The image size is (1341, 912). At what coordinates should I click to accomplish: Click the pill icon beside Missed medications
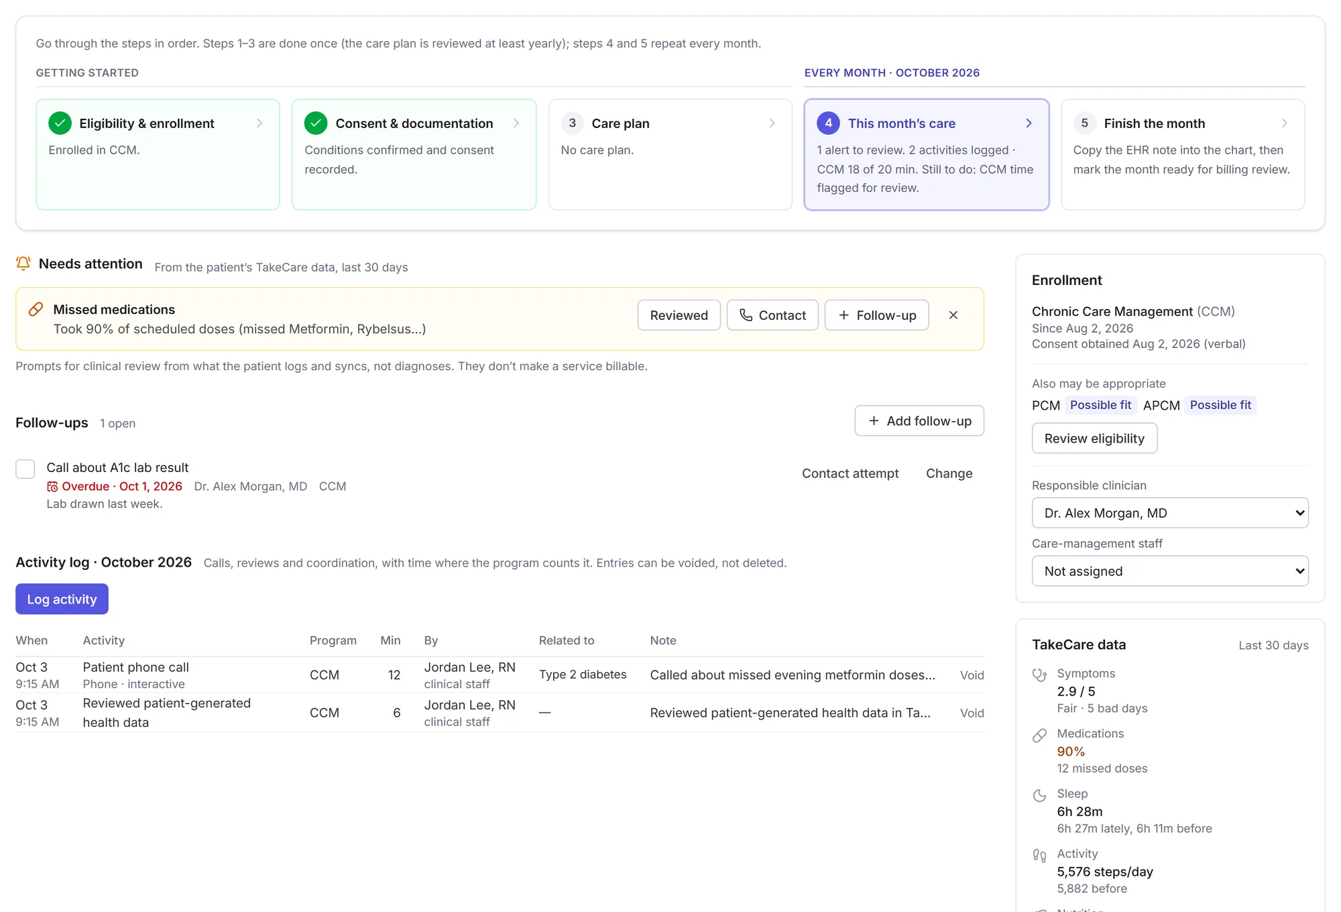coord(36,309)
